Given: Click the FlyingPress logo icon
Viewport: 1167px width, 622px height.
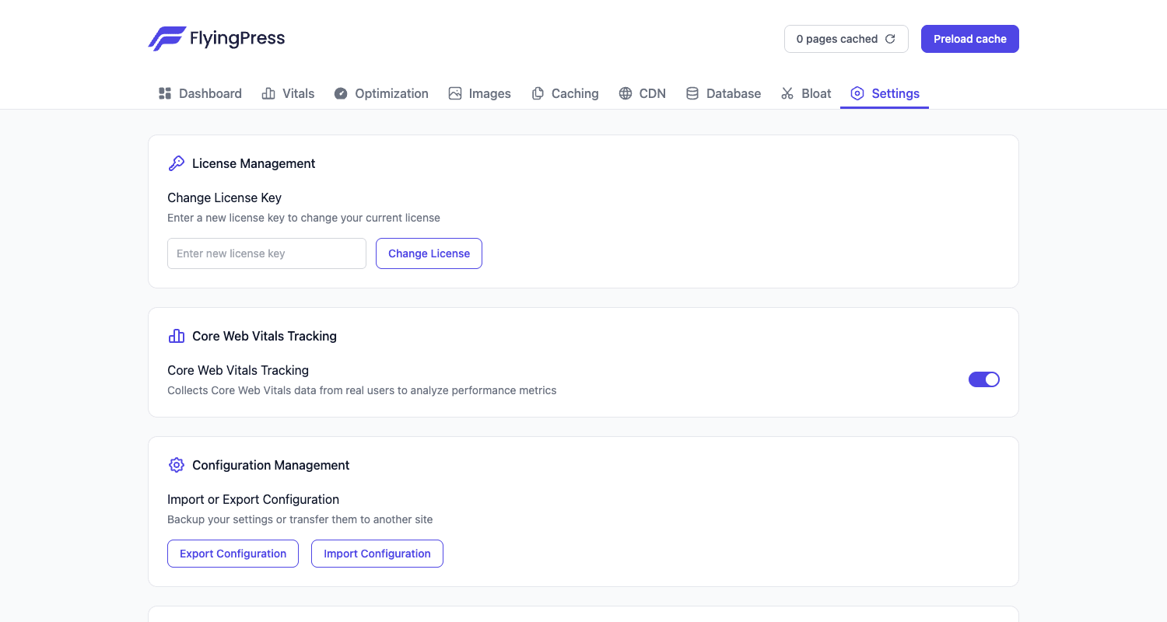Looking at the screenshot, I should click(167, 39).
